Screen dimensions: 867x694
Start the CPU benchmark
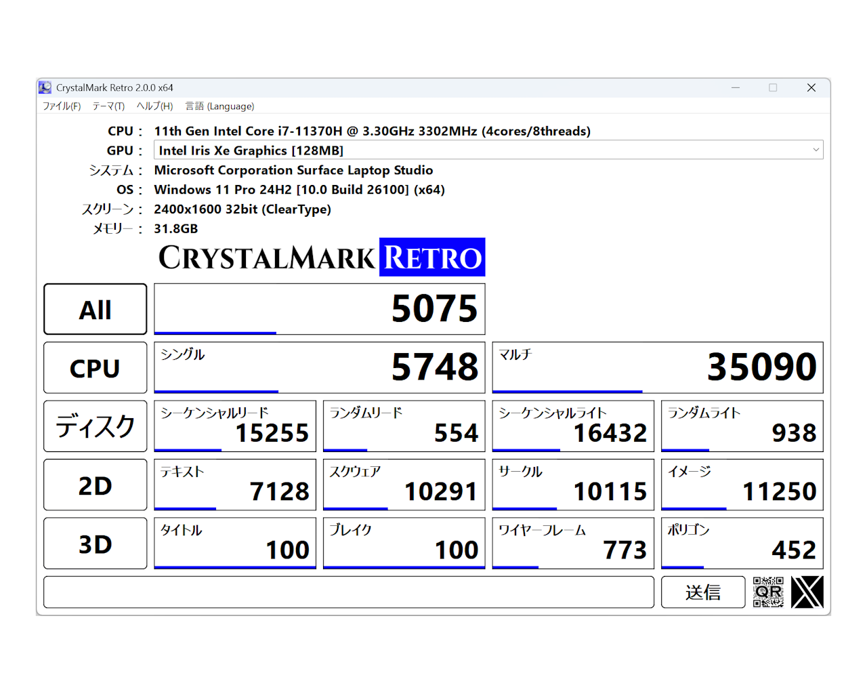tap(95, 367)
